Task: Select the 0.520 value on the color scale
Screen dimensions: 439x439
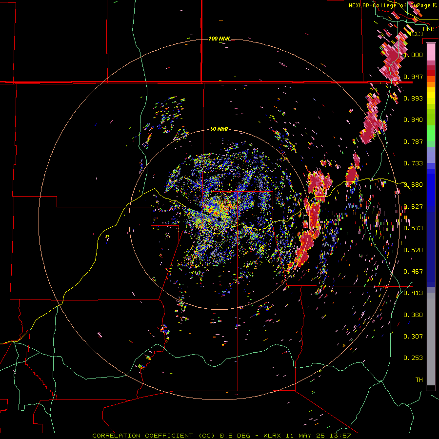Action: [413, 250]
